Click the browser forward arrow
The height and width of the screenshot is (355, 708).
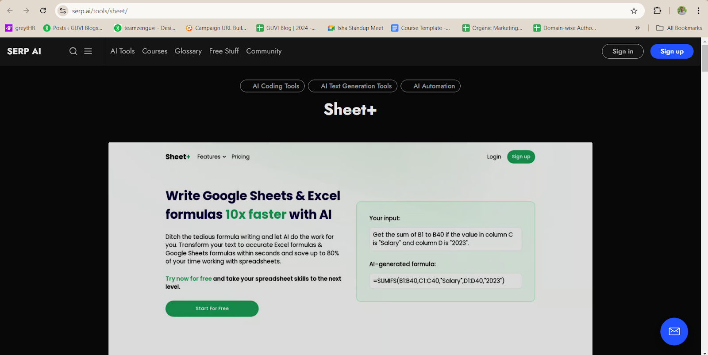point(26,11)
